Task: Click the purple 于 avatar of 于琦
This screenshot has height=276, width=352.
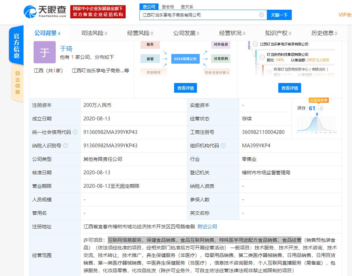Action: pos(44,53)
